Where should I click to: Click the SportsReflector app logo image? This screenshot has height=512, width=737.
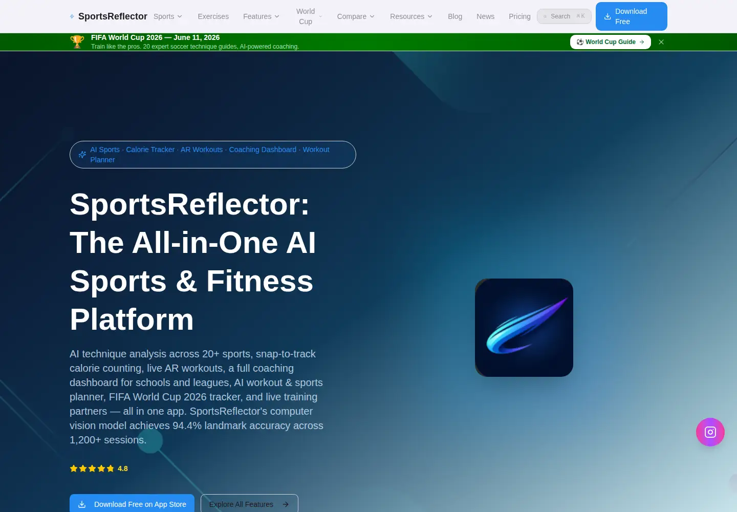[x=524, y=328]
